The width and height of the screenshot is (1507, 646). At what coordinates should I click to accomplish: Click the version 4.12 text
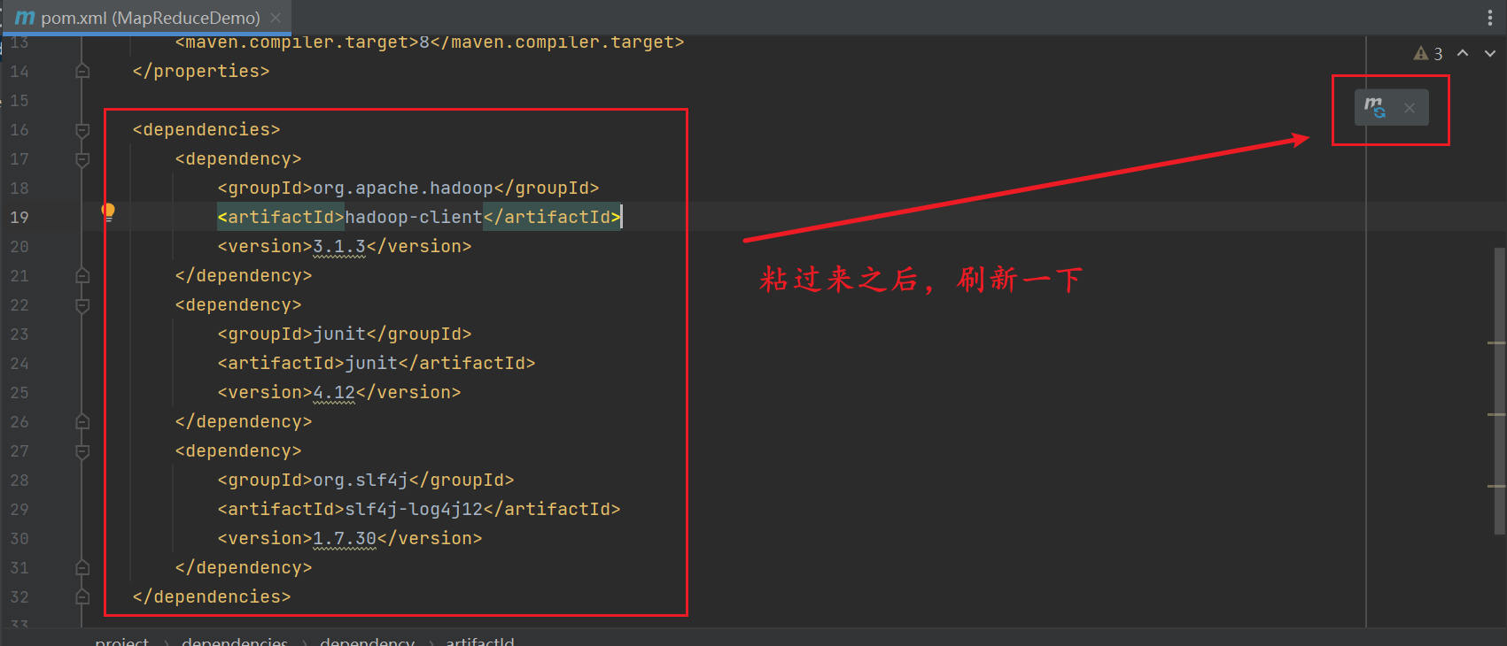point(334,392)
